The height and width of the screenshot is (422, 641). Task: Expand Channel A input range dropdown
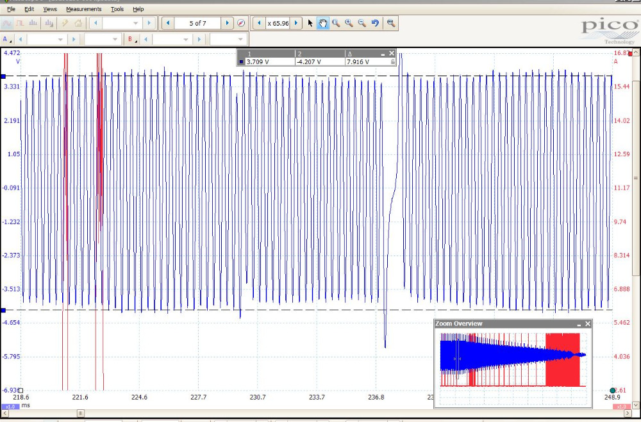(x=61, y=39)
